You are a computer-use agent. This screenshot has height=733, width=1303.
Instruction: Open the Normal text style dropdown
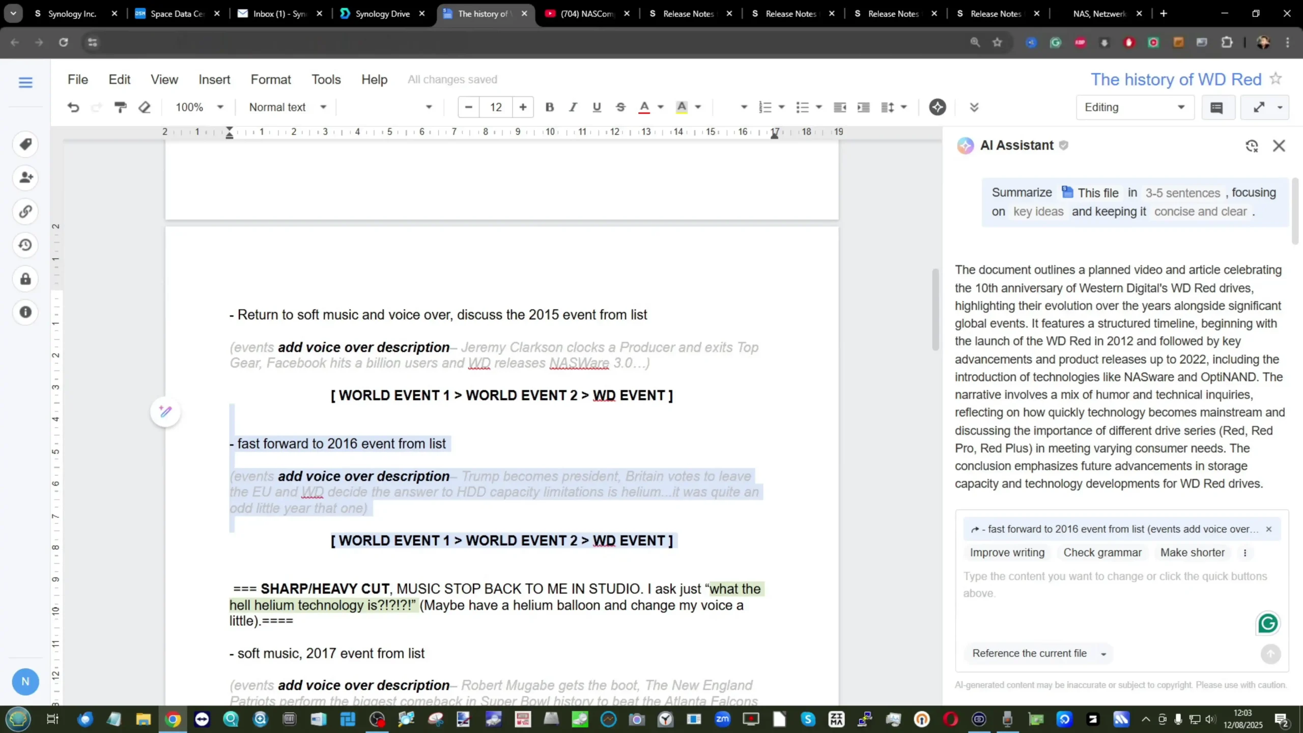[288, 107]
